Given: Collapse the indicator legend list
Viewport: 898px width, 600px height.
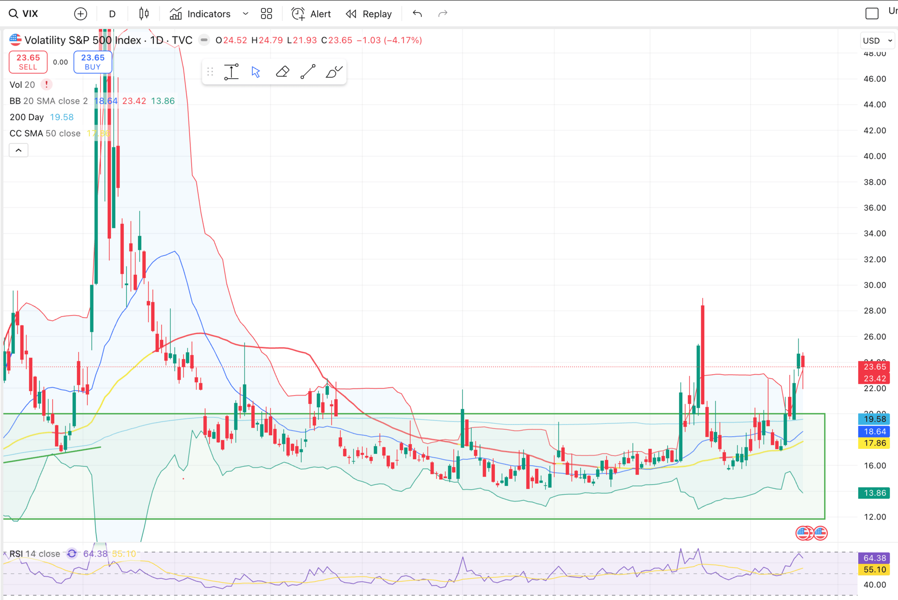Looking at the screenshot, I should click(x=19, y=150).
